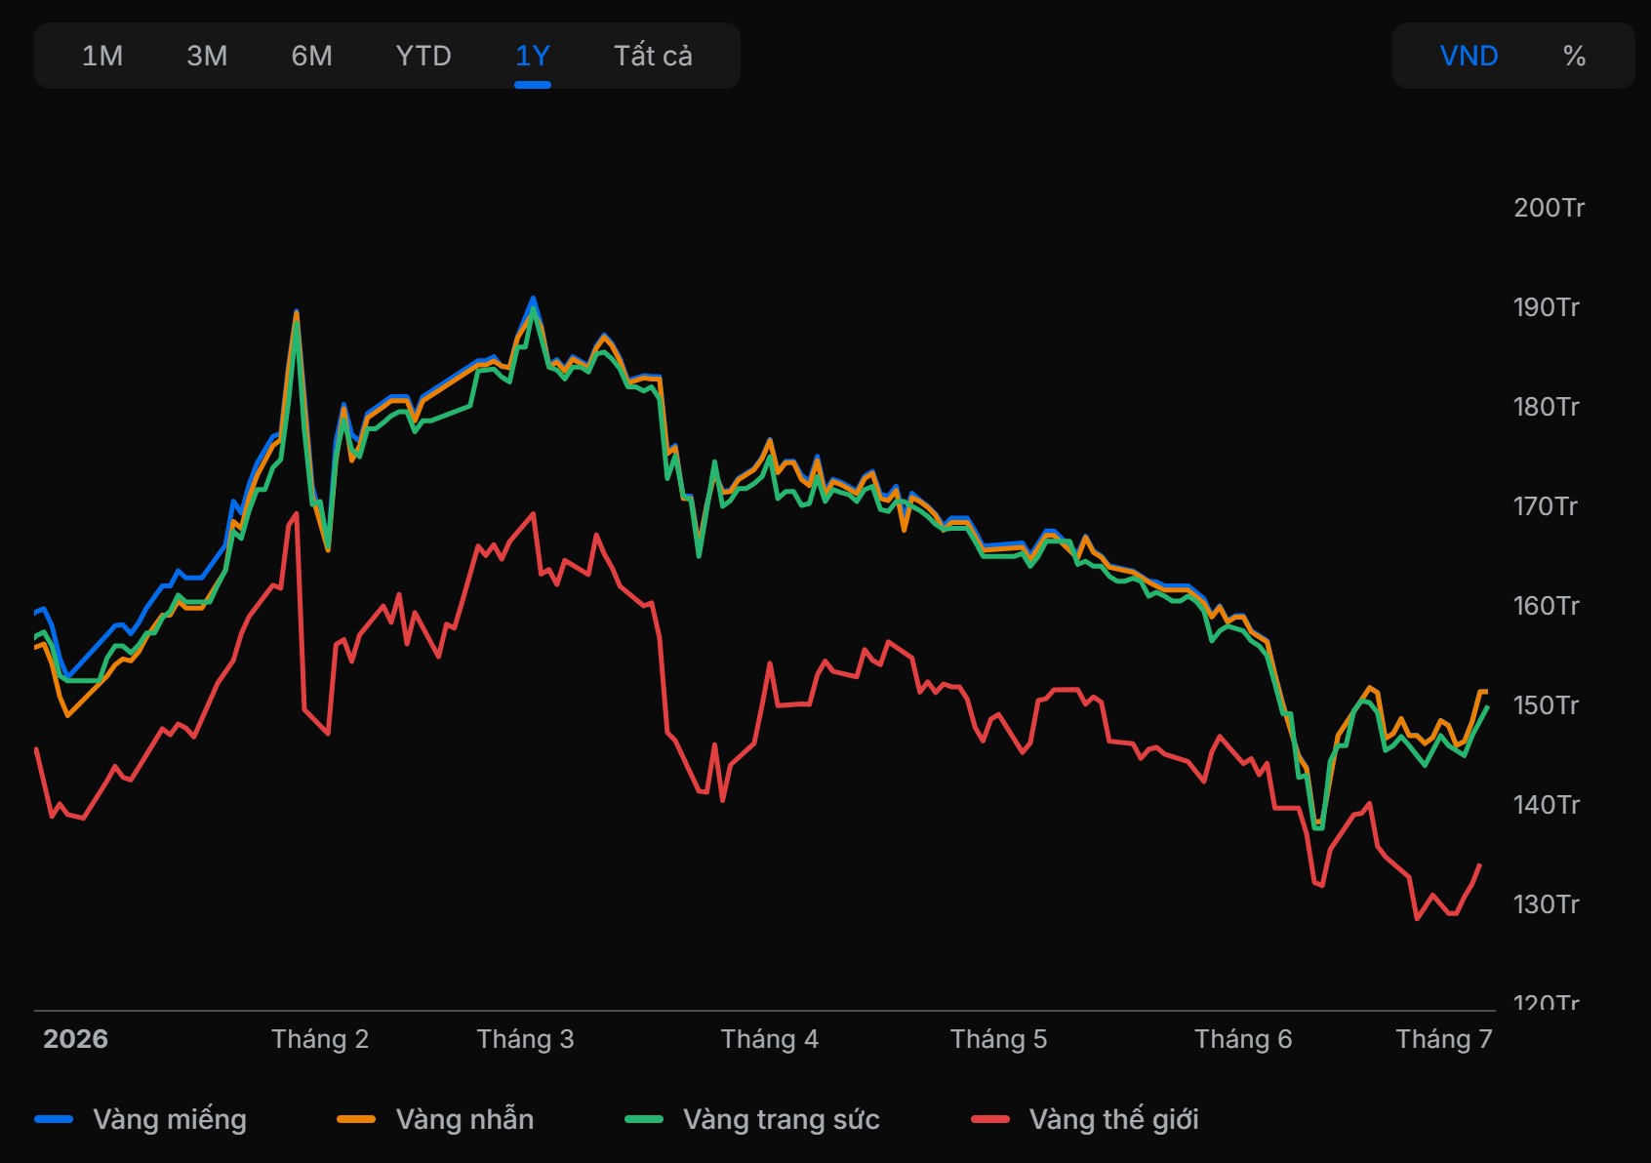Toggle the Vàng miếng legend label
1651x1163 pixels.
(170, 1119)
